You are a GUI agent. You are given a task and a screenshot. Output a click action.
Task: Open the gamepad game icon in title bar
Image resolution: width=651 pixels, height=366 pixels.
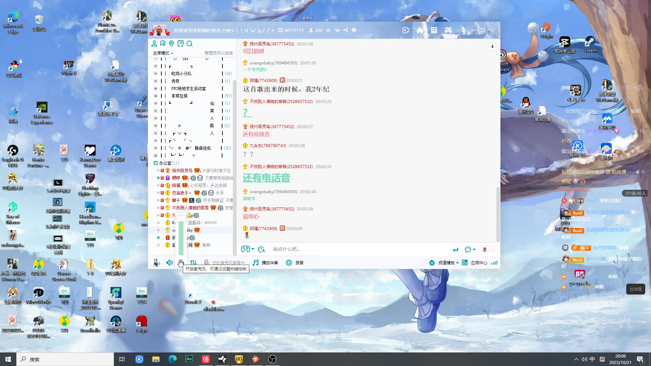click(x=448, y=30)
